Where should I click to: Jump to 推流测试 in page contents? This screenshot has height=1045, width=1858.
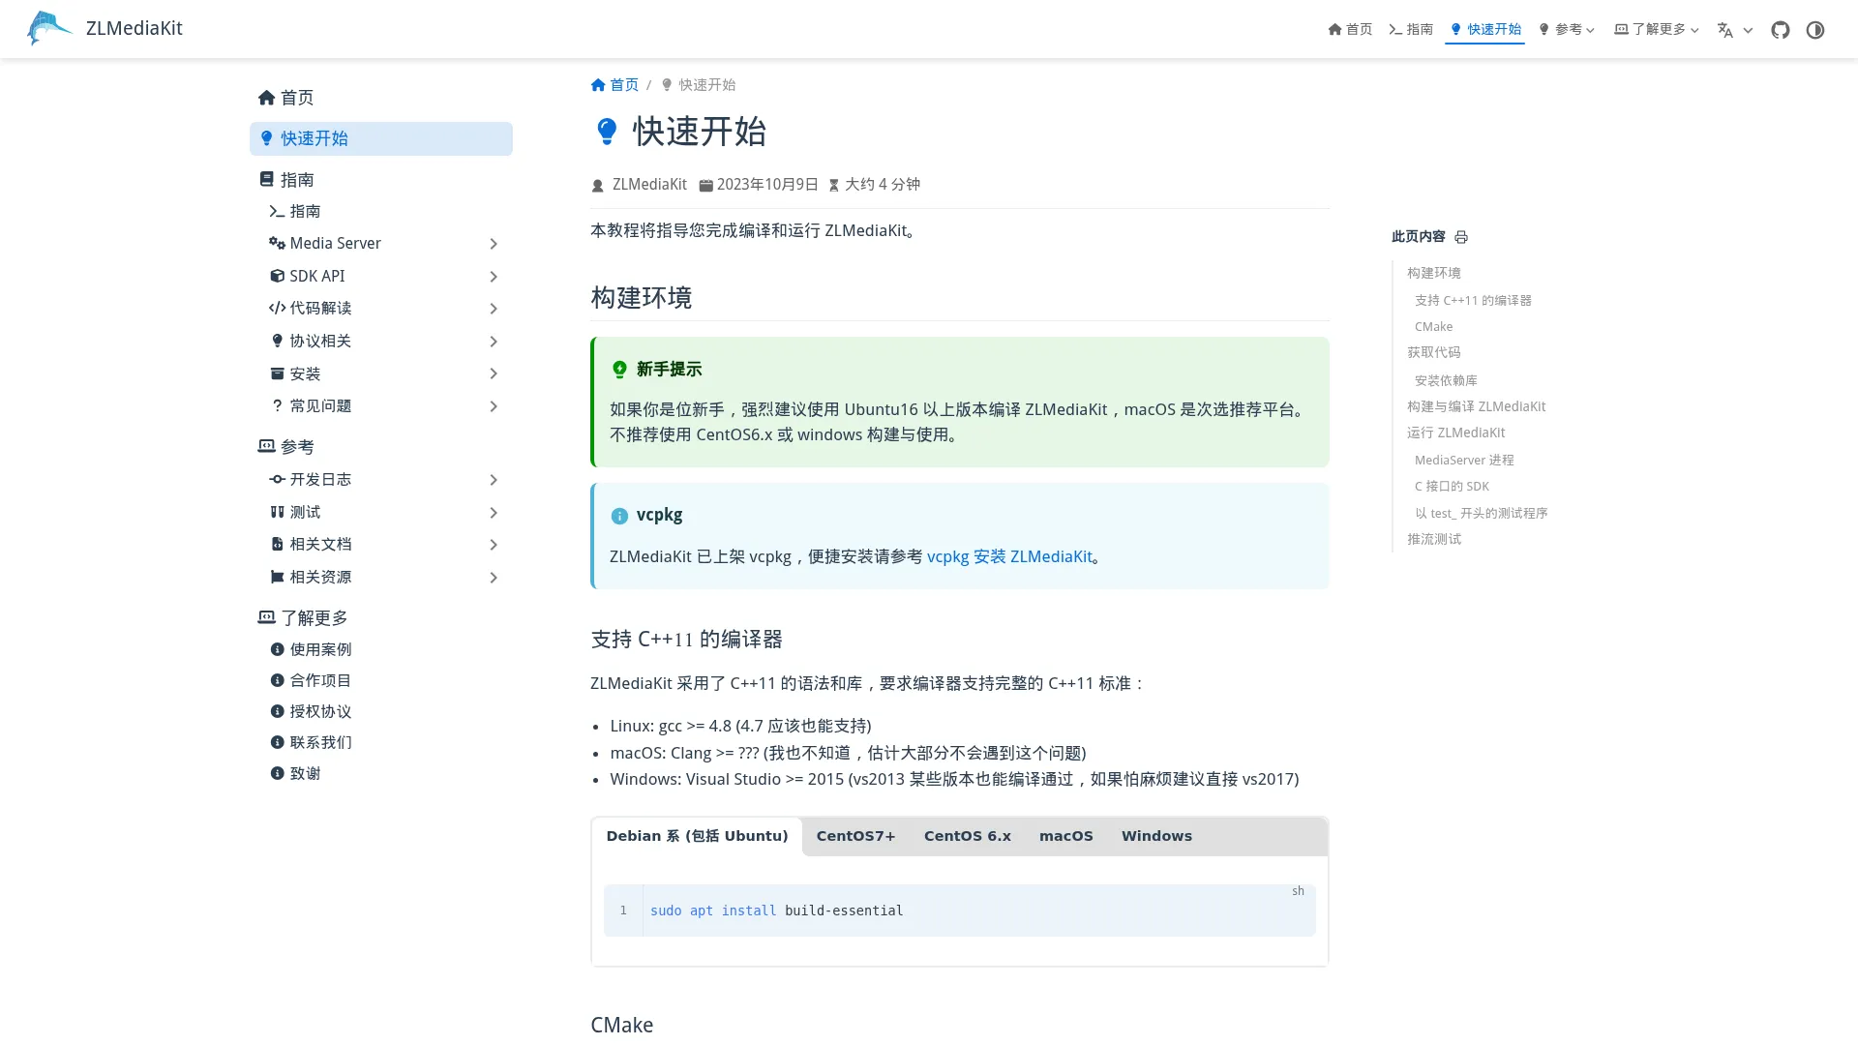pyautogui.click(x=1434, y=539)
